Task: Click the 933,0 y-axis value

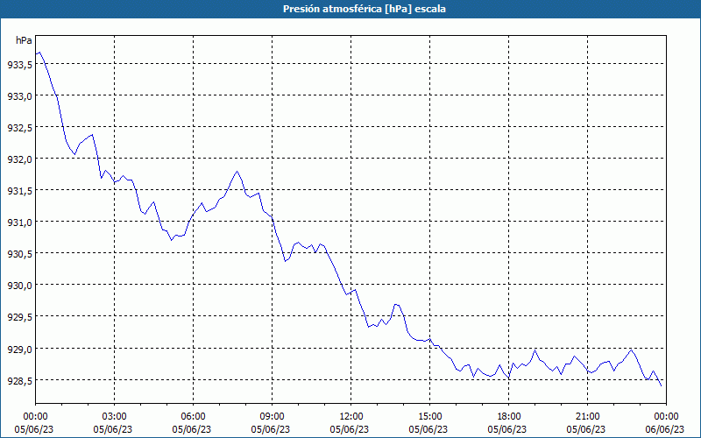Action: 20,96
